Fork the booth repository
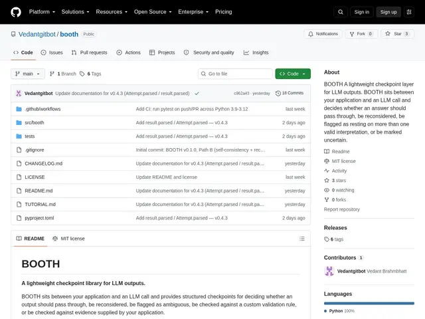Image resolution: width=425 pixels, height=319 pixels. [361, 34]
